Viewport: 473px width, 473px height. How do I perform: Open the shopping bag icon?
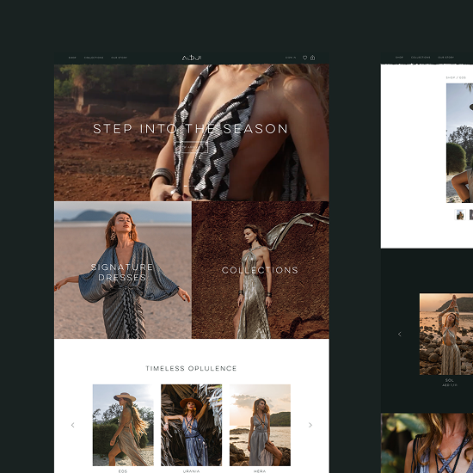coord(312,58)
